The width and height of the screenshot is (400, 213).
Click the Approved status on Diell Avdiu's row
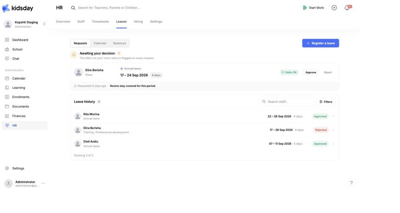[x=320, y=144]
